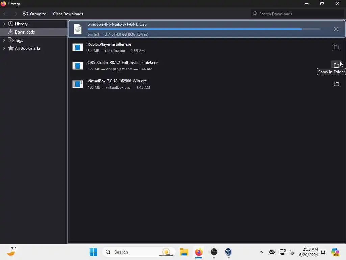Open File Explorer from taskbar
This screenshot has width=346, height=260.
pyautogui.click(x=184, y=252)
